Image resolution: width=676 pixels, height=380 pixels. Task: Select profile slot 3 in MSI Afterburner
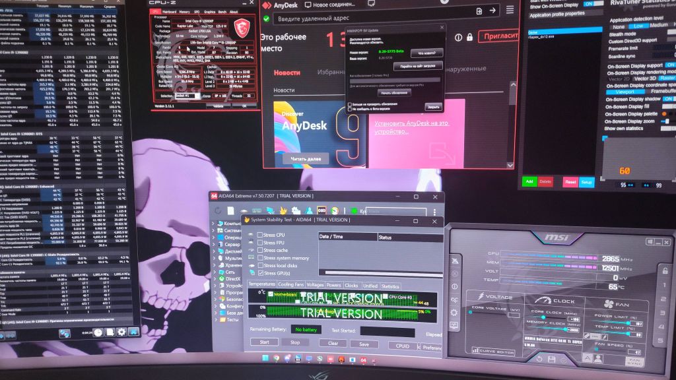(x=663, y=313)
